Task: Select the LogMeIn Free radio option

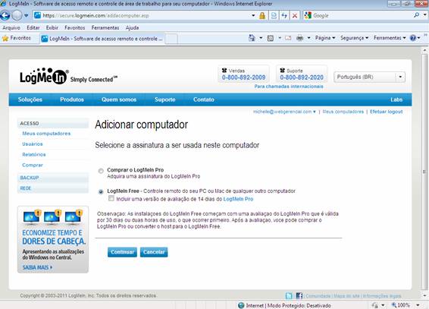Action: (101, 192)
